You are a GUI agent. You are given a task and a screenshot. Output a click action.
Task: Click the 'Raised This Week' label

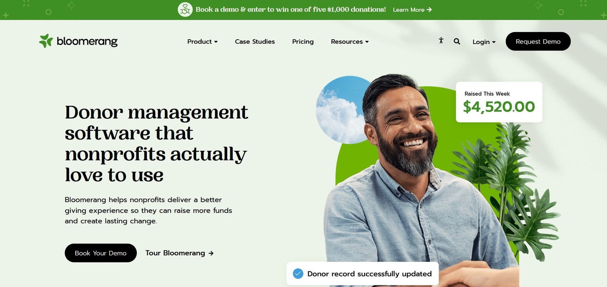pyautogui.click(x=487, y=94)
